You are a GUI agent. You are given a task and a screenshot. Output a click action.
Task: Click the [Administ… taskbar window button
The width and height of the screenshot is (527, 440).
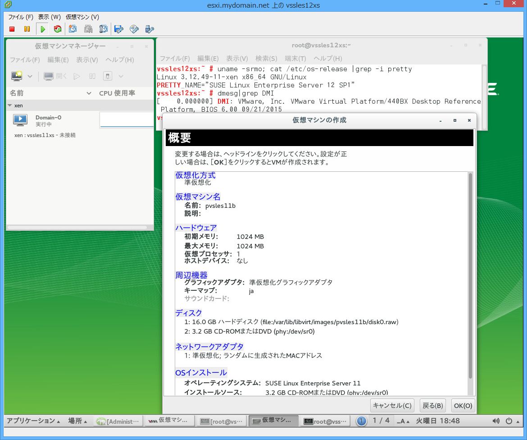point(118,421)
